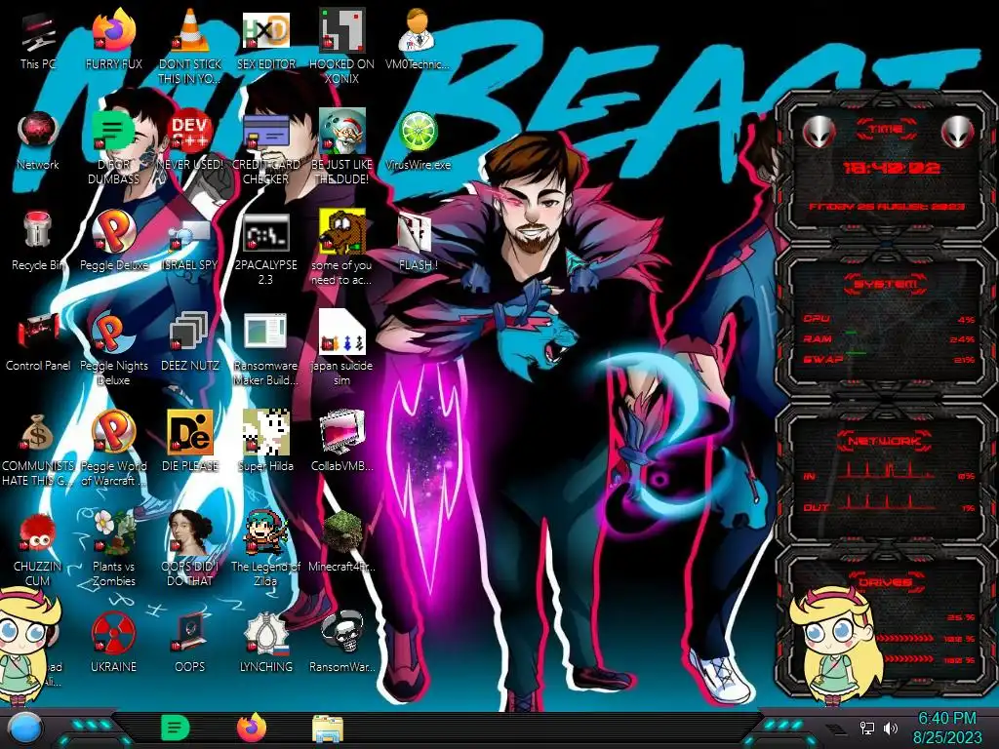Click the DRIVES widget header
Viewport: 999px width, 749px height.
pyautogui.click(x=884, y=582)
